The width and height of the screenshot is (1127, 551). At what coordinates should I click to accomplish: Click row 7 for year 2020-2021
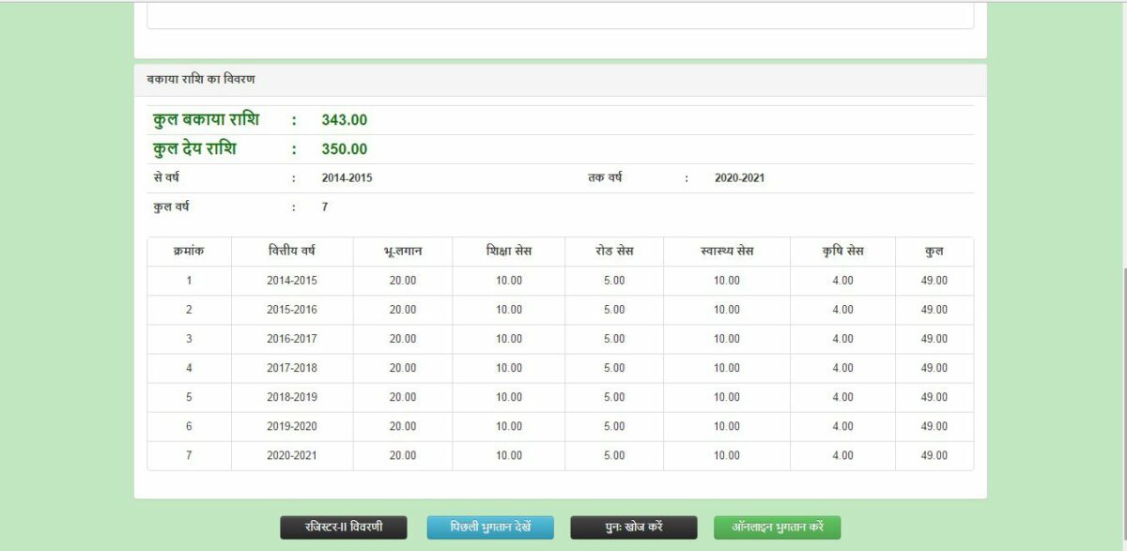pyautogui.click(x=291, y=455)
